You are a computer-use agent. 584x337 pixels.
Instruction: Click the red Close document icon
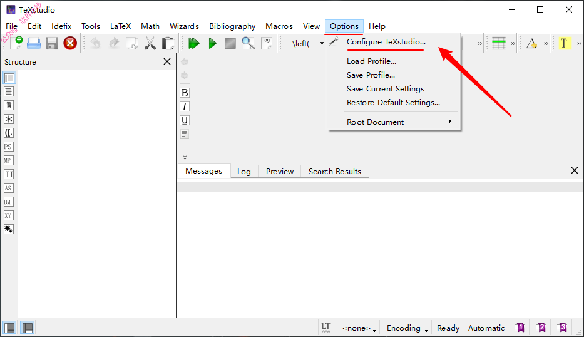[70, 43]
